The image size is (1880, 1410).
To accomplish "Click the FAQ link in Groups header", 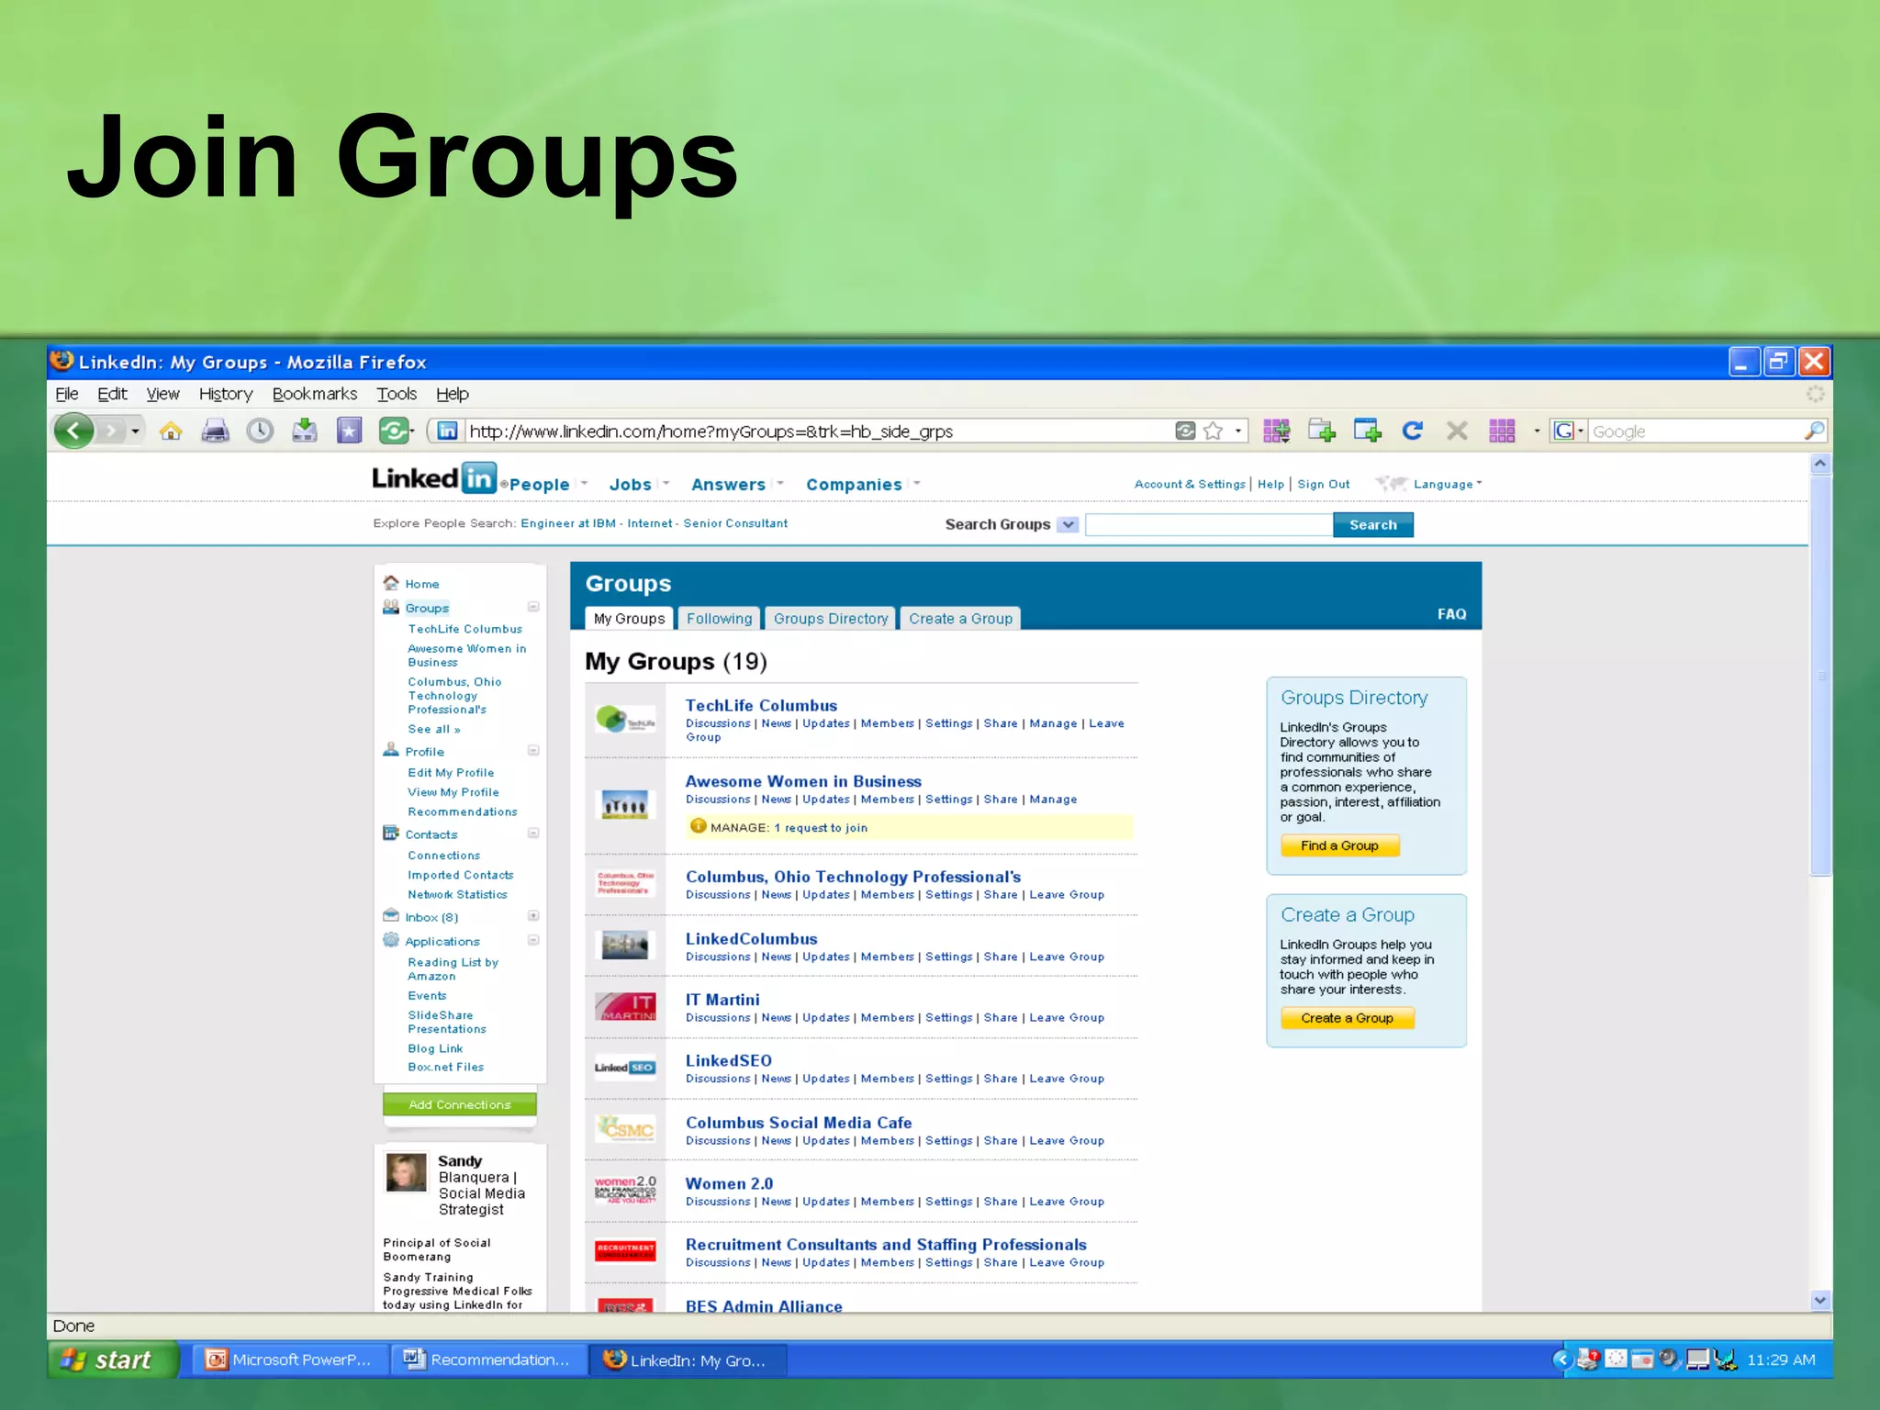I will (x=1452, y=613).
